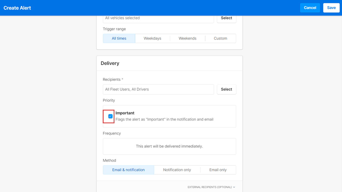
Task: Click the Create Alert page title
Action: tap(17, 8)
